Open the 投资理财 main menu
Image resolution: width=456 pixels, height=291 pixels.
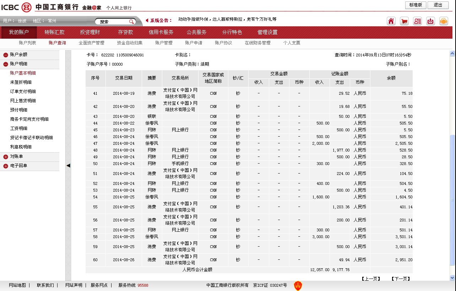[90, 32]
